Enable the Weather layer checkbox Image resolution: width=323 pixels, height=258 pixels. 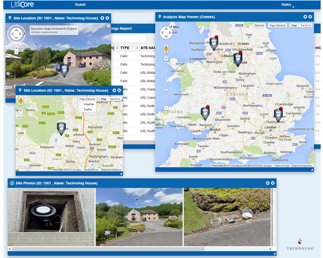[x=81, y=104]
